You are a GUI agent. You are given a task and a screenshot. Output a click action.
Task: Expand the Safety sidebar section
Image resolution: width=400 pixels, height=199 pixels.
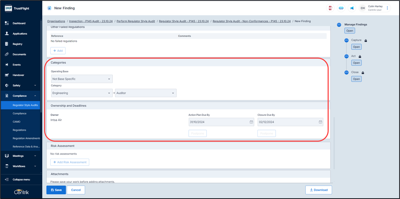coord(35,86)
